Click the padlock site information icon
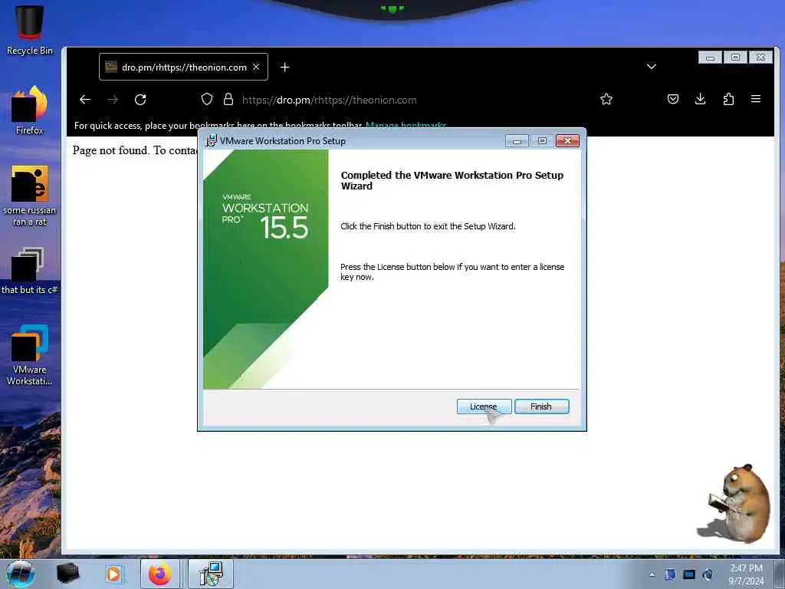Viewport: 785px width, 589px height. tap(228, 99)
